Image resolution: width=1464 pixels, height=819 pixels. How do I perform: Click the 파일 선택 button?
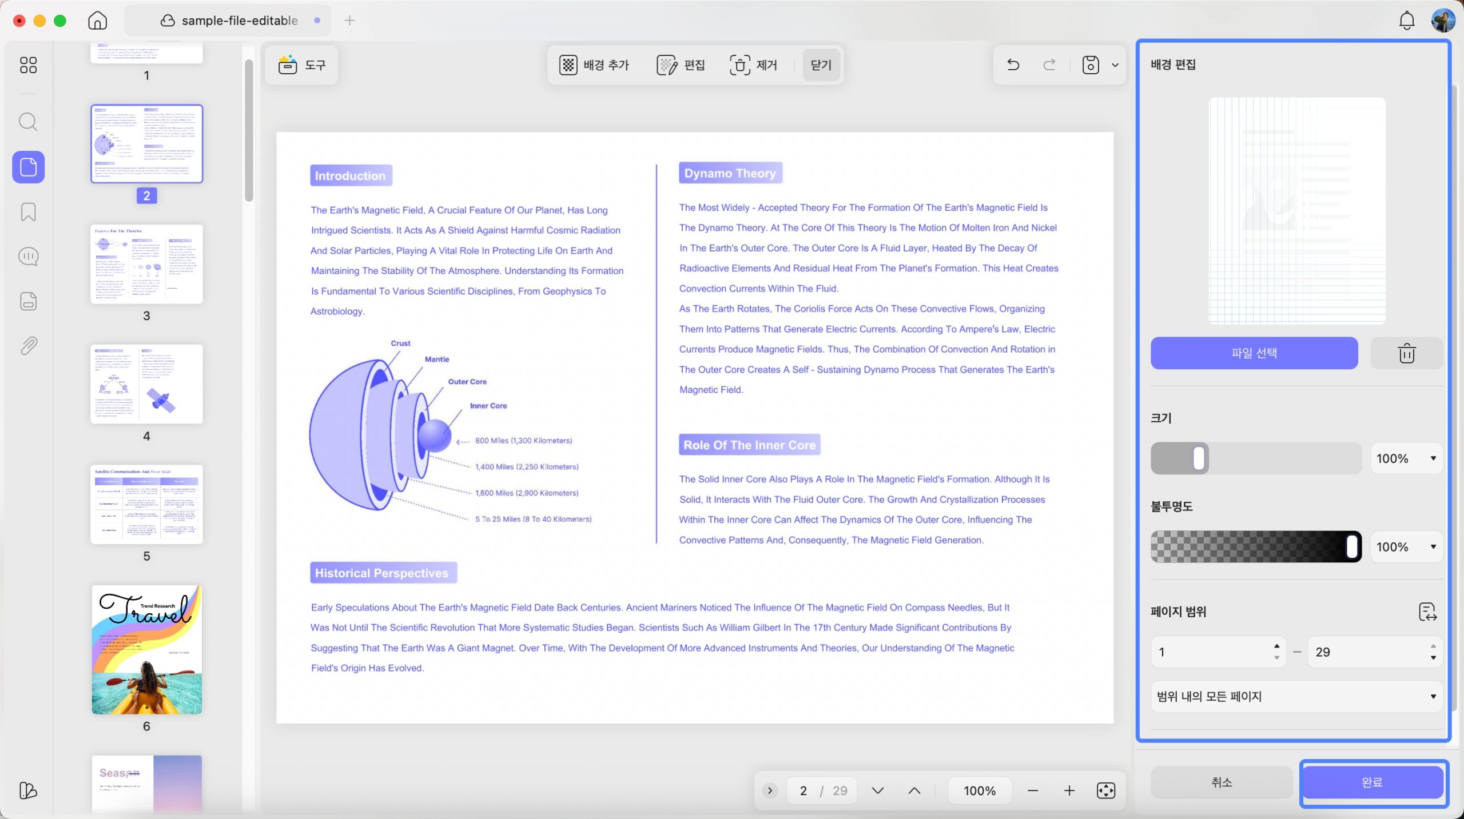coord(1254,353)
